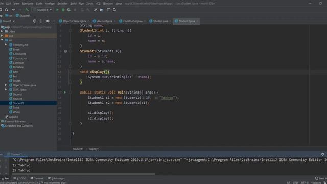Hide the Project panel minus icon
327x184 pixels.
click(x=54, y=21)
